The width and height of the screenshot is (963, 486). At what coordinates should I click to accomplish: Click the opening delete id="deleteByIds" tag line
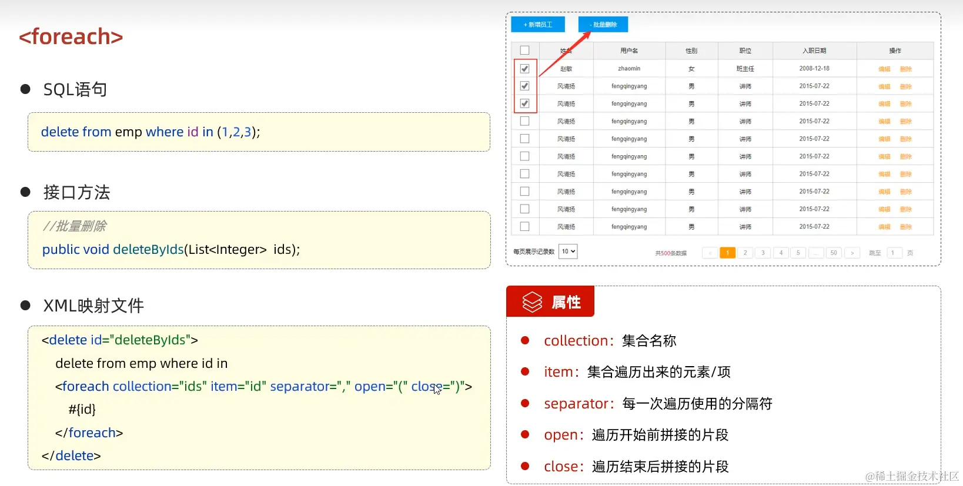click(120, 340)
